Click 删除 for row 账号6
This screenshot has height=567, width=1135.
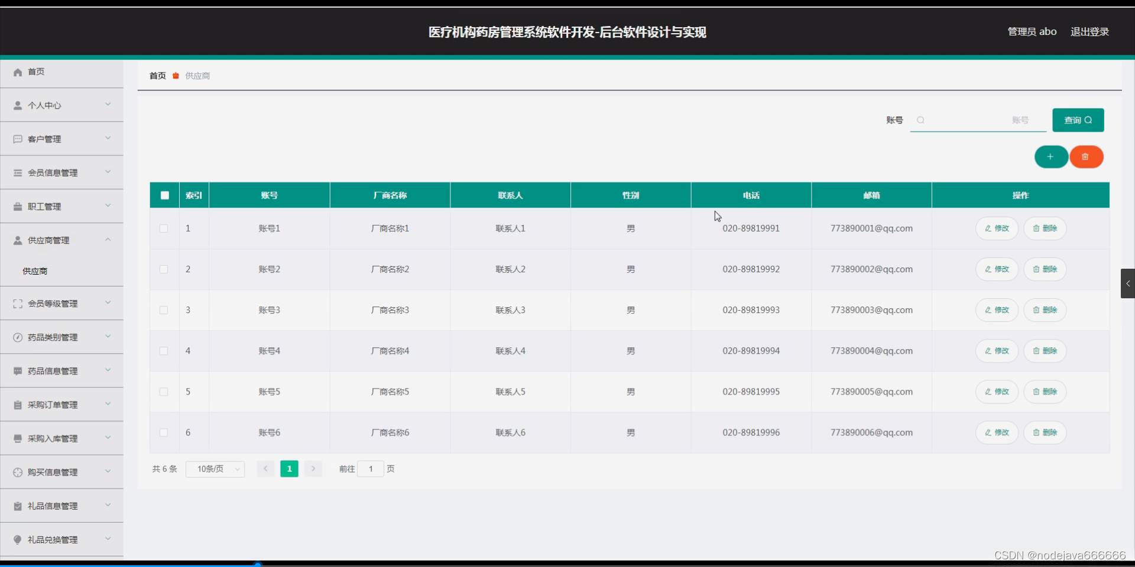click(1045, 433)
